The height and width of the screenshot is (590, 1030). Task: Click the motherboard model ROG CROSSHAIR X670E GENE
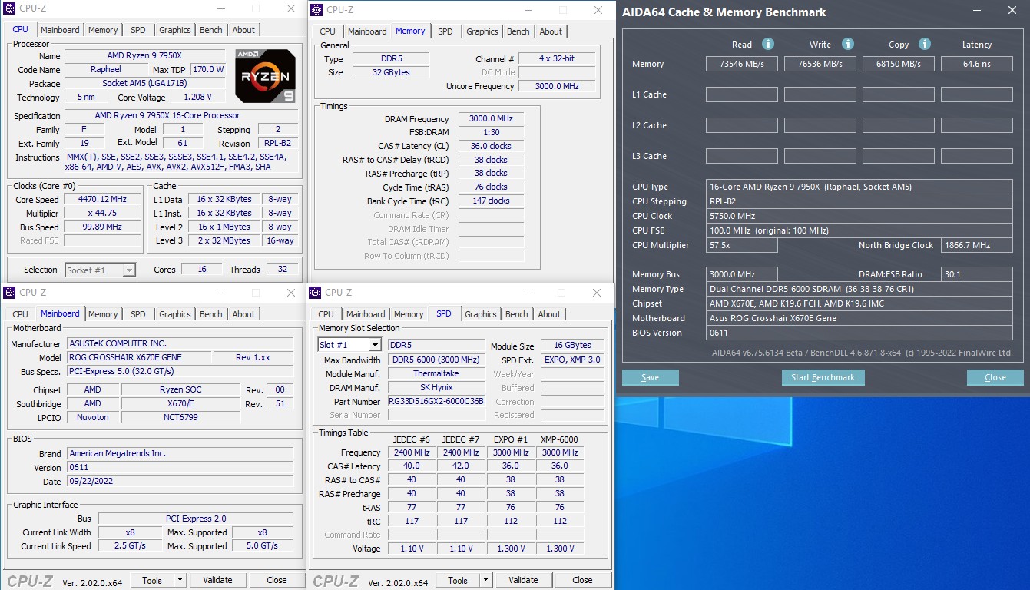[x=138, y=357]
